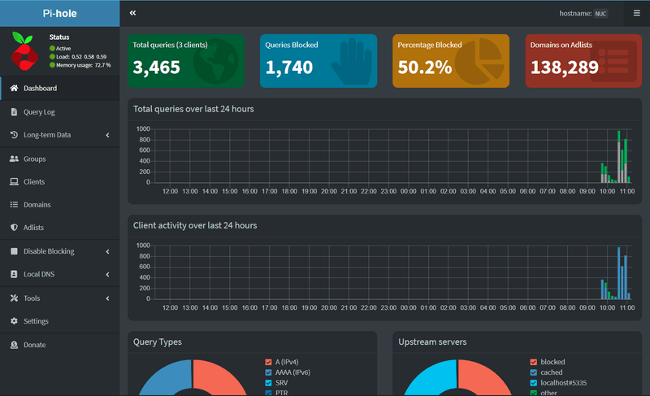Open the Domains menu item
Screen dimensions: 650x396
pyautogui.click(x=59, y=204)
